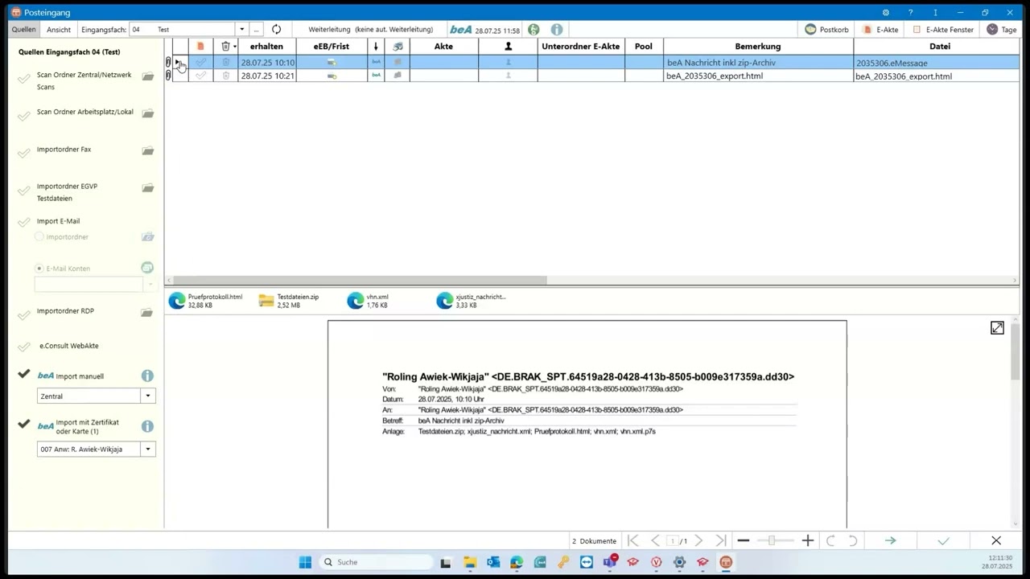The image size is (1030, 579).
Task: Switch to the Ansicht tab
Action: [x=59, y=30]
